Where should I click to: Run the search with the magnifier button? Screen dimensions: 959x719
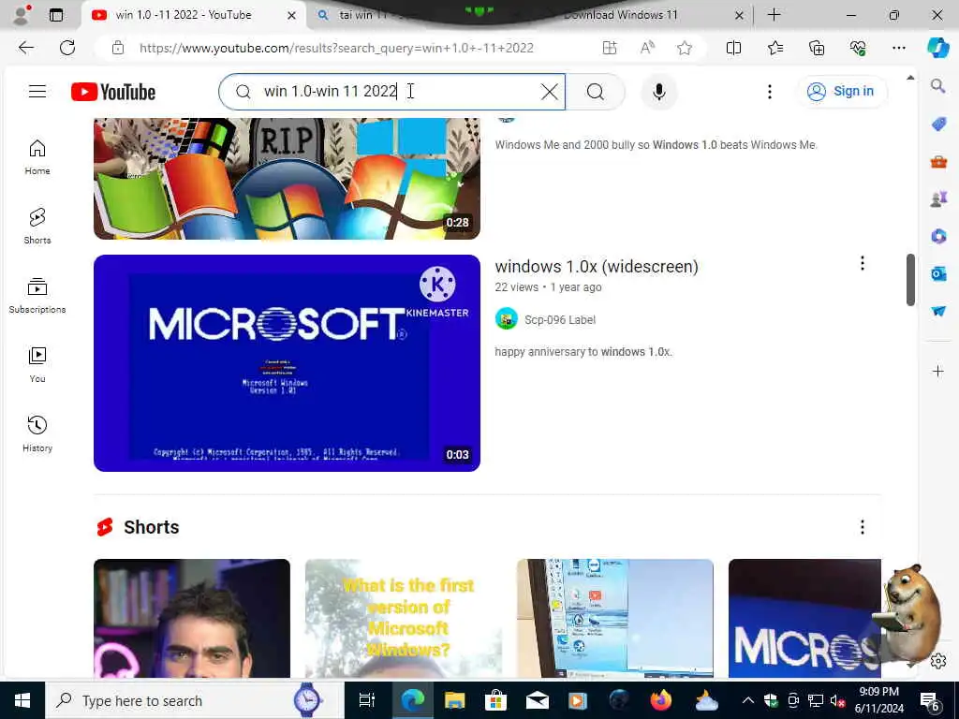pyautogui.click(x=595, y=92)
